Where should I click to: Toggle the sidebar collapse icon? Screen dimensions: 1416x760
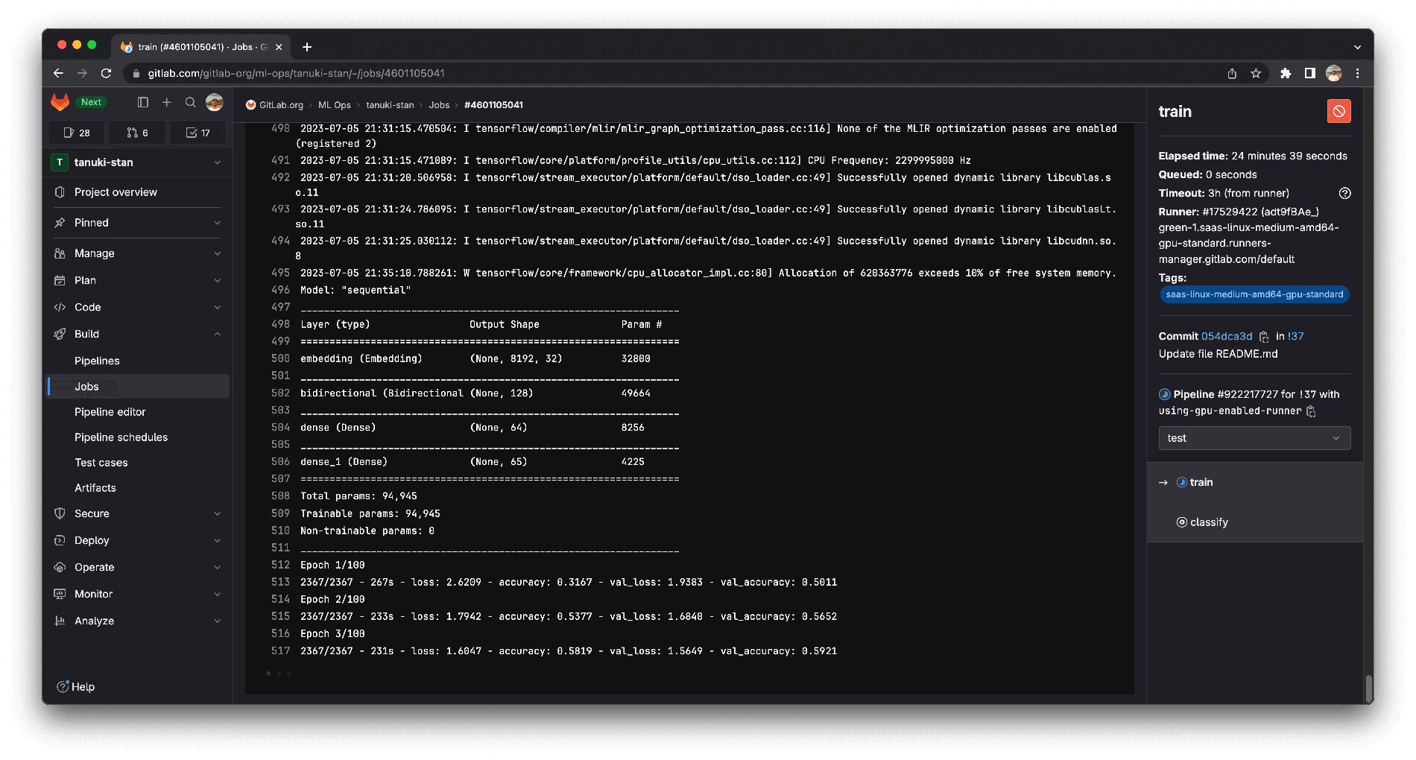(x=142, y=103)
